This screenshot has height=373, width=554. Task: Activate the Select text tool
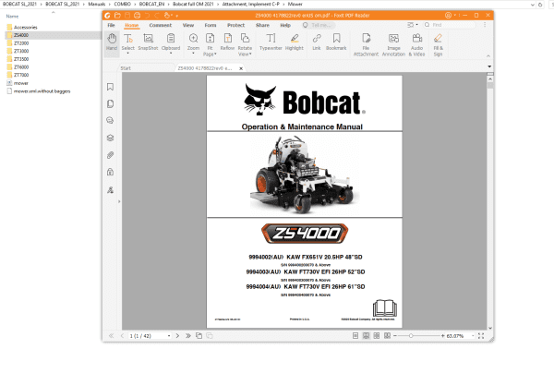(128, 42)
